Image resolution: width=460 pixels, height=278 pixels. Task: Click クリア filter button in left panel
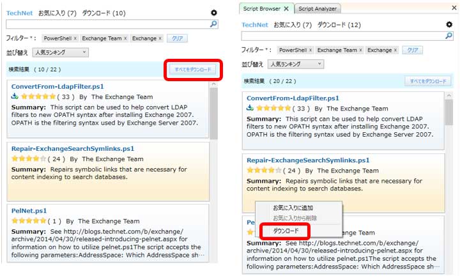tap(177, 38)
